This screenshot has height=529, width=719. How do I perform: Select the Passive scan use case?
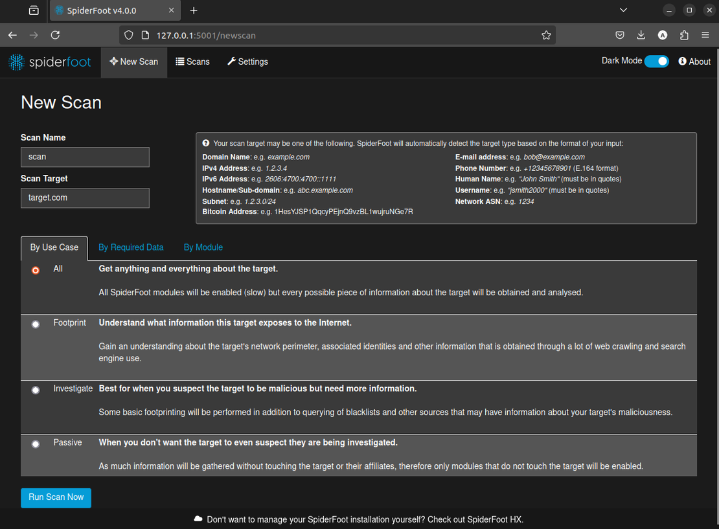(x=36, y=444)
